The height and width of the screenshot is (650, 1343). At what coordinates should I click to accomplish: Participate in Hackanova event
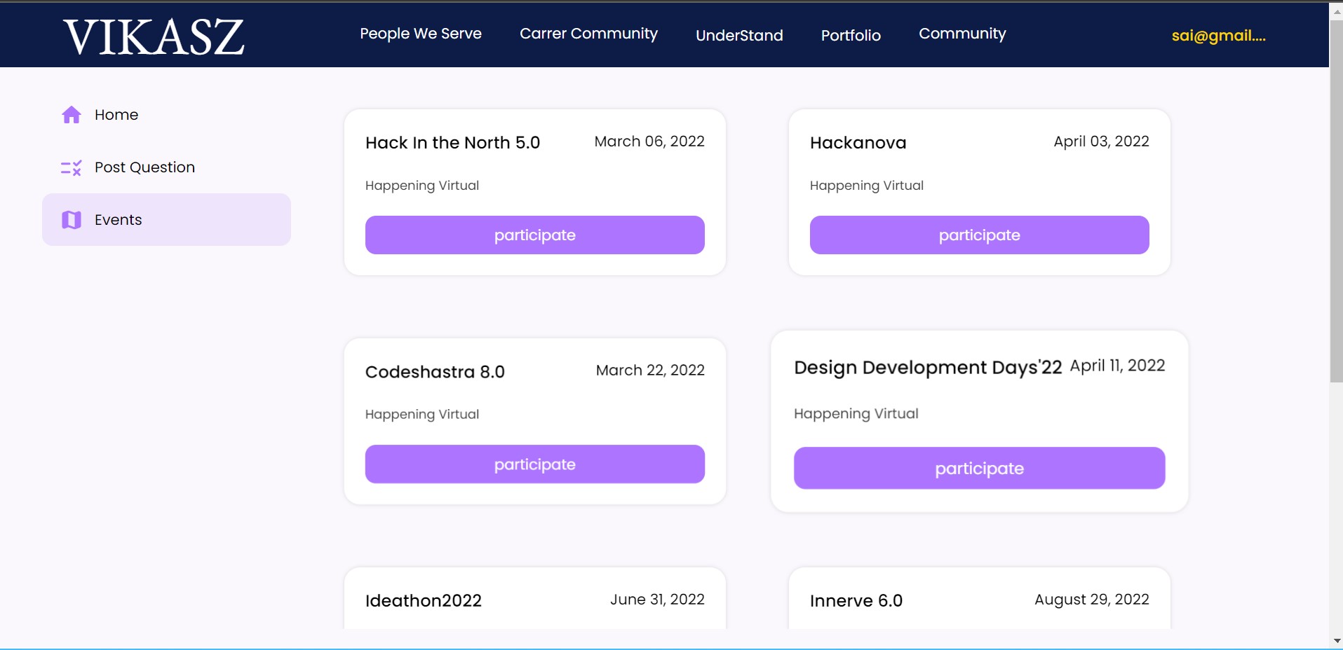979,235
